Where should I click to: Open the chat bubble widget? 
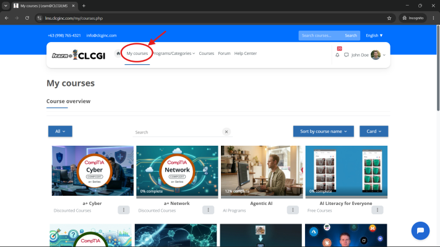(x=420, y=231)
